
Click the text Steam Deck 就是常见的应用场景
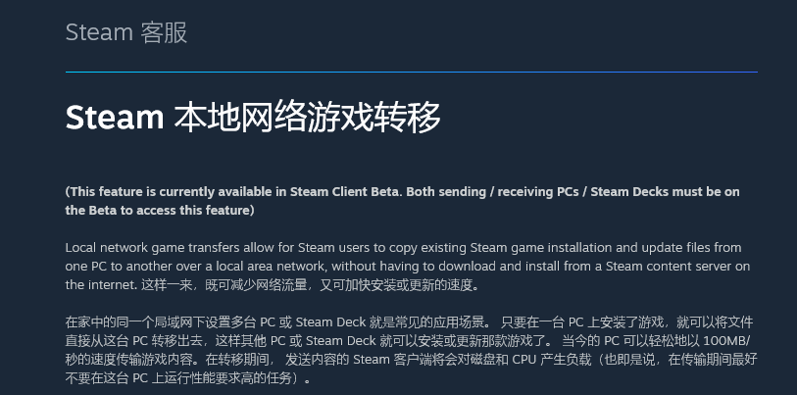pos(391,322)
